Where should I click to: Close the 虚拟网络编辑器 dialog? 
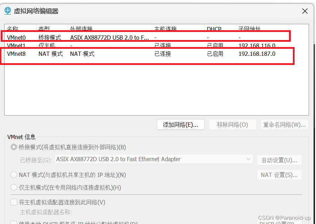point(305,11)
